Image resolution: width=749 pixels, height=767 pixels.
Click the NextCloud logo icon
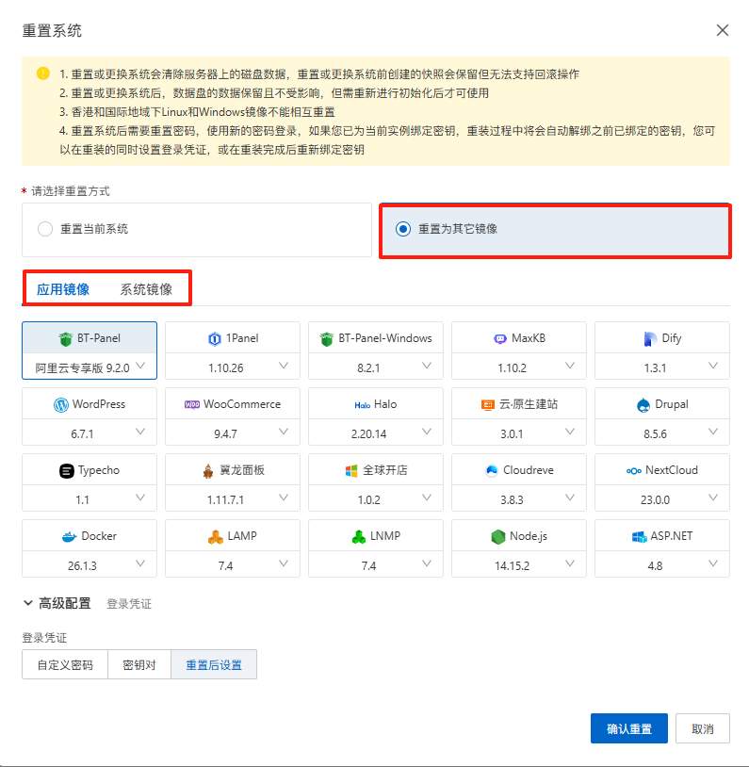(x=633, y=470)
